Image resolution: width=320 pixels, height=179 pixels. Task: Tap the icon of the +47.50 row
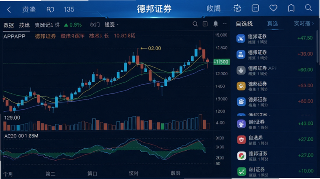tap(241, 38)
